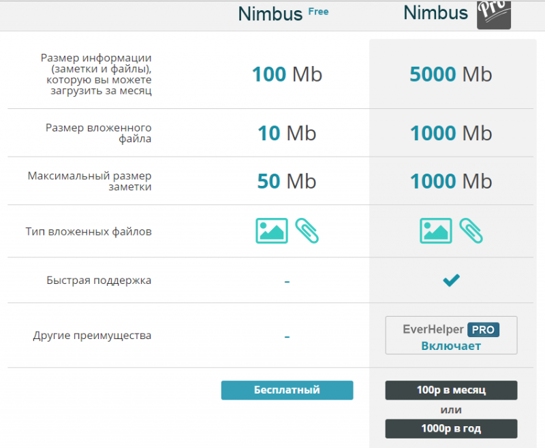Viewport: 545px width, 448px height.
Task: Click the 100 Mb monthly upload value
Action: click(287, 74)
